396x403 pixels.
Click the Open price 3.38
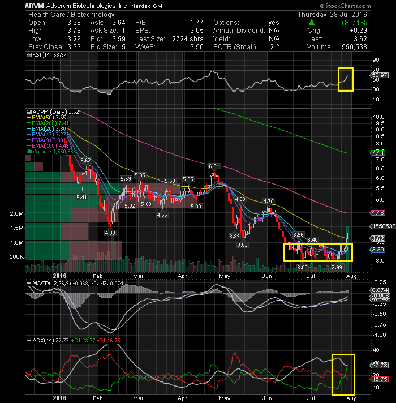tap(74, 23)
